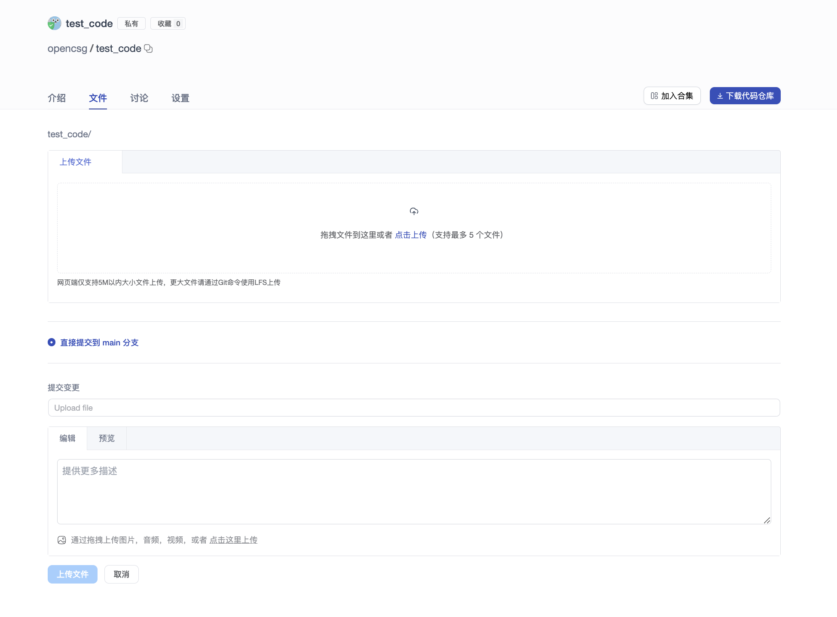Click the Upload file commit message field
837x617 pixels.
tap(414, 408)
